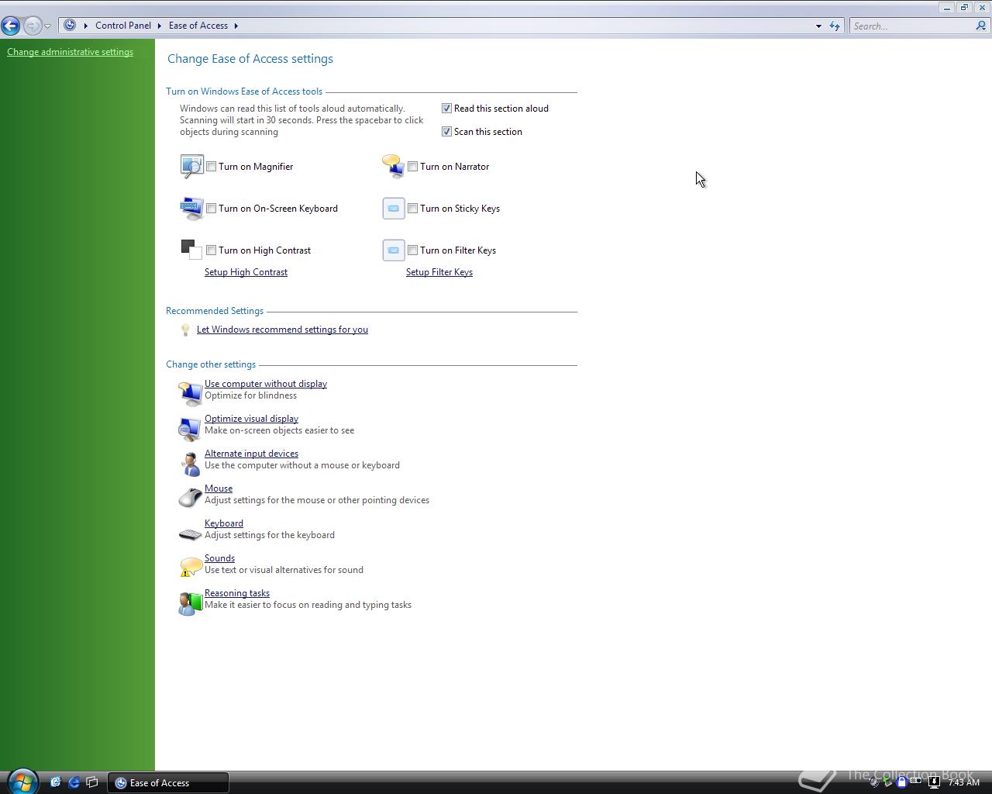Click Switch between windows Quick Launch icon
Viewport: 992px width, 794px height.
tap(92, 782)
